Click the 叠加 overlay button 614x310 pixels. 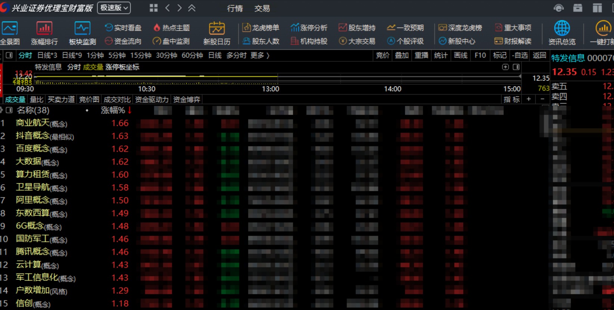(x=402, y=55)
